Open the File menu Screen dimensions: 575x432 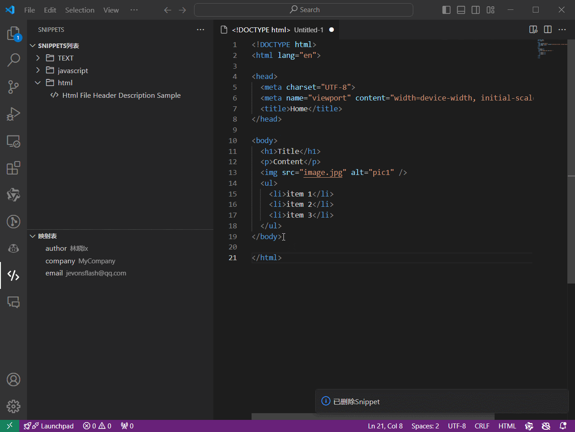point(30,10)
